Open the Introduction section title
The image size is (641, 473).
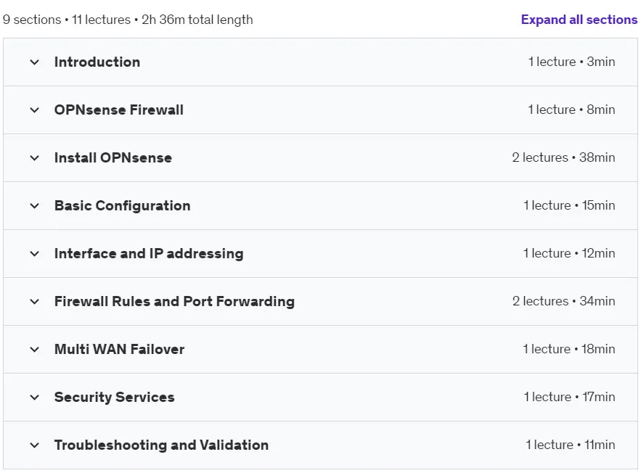coord(97,62)
